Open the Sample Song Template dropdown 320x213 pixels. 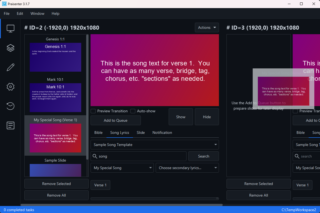click(155, 145)
